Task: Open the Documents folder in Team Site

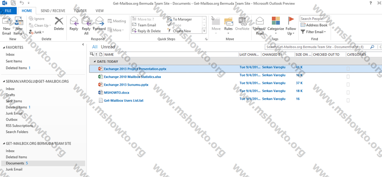Action: pyautogui.click(x=43, y=163)
